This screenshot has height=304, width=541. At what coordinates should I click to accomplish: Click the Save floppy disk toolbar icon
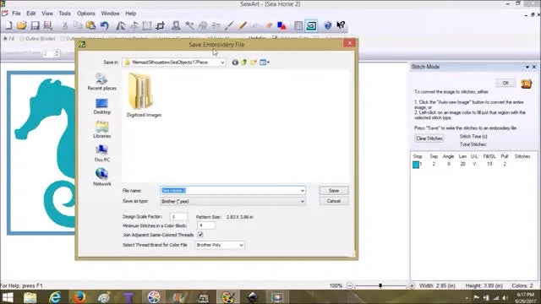click(x=35, y=25)
